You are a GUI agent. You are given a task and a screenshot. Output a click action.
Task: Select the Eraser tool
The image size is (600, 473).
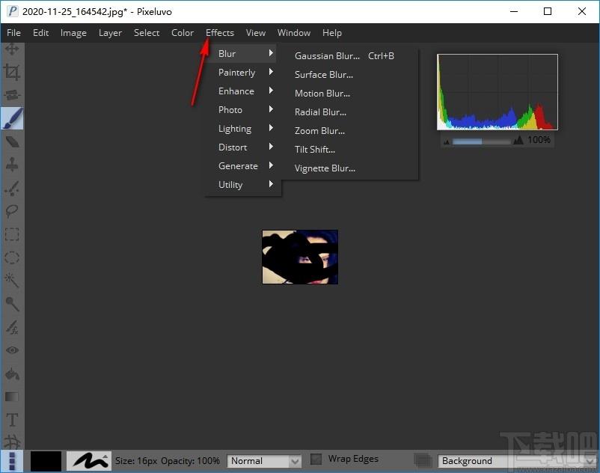click(x=12, y=142)
